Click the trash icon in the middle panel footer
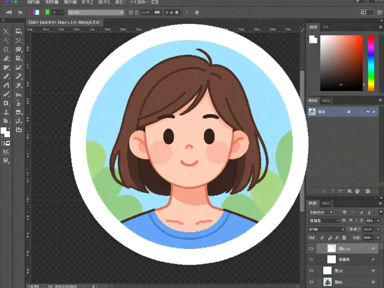Screen dimensions: 384x288 click(368, 191)
